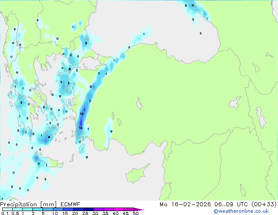Click the above-50 arrow at legend end

[139, 209]
